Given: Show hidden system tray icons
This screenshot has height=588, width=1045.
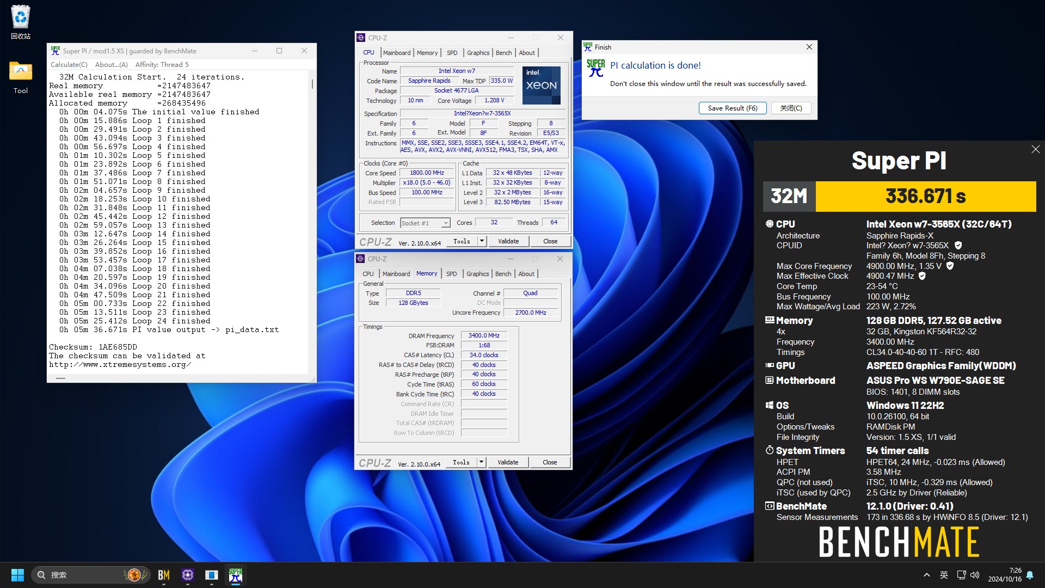Looking at the screenshot, I should (926, 575).
